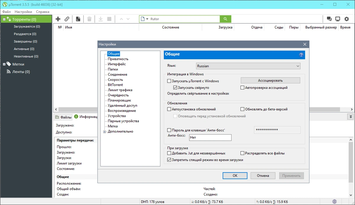355x205 pixels.
Task: Click the remote monitor icon in toolbar
Action: [338, 19]
